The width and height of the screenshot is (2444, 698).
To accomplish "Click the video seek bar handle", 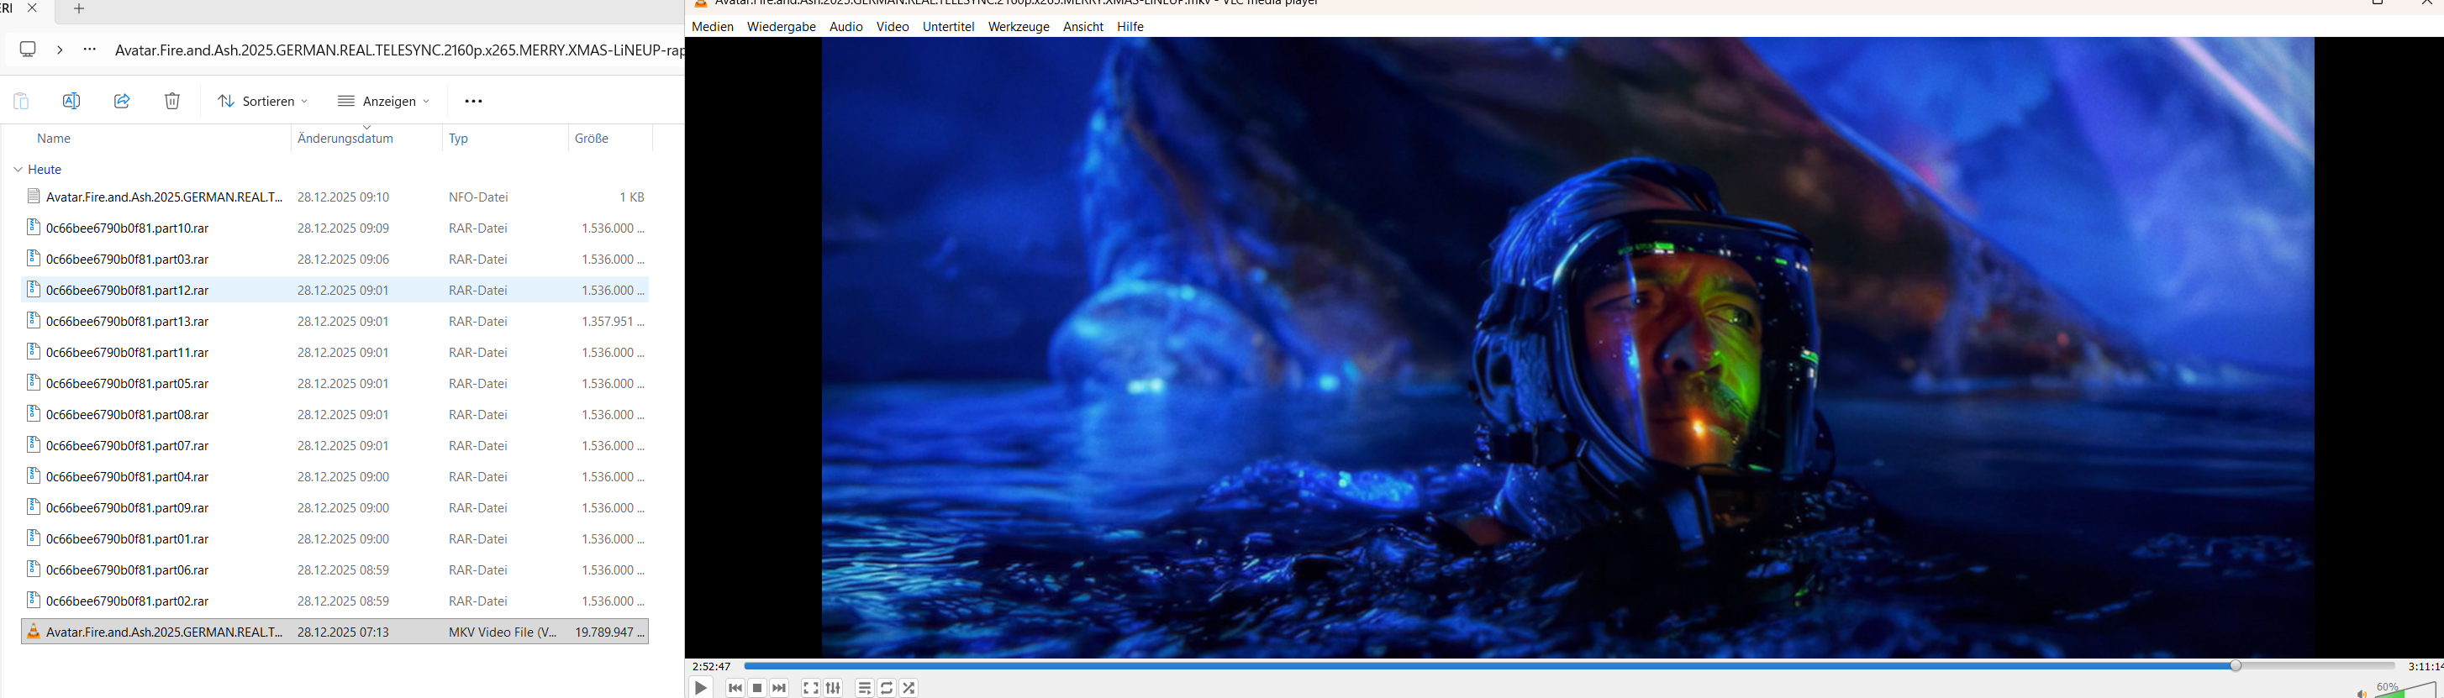I will [x=2236, y=666].
